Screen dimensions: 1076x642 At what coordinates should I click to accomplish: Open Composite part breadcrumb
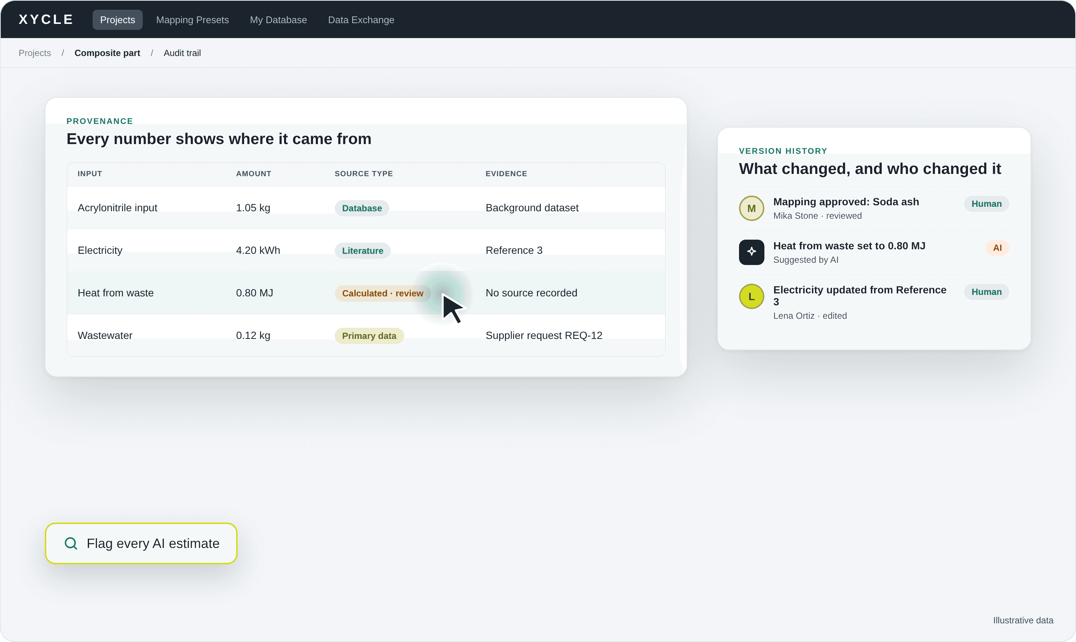click(x=107, y=53)
